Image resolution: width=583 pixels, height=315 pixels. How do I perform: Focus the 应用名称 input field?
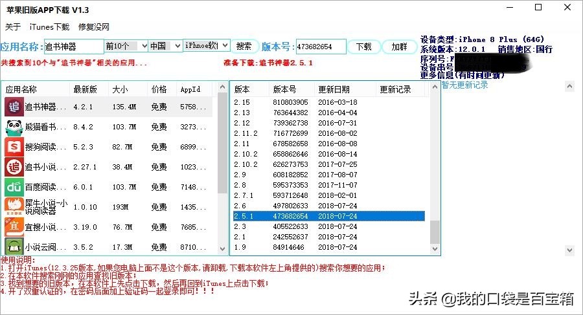74,47
